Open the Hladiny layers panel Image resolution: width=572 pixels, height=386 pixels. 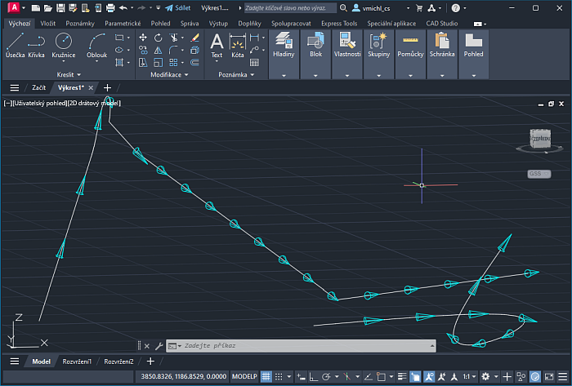pos(284,44)
